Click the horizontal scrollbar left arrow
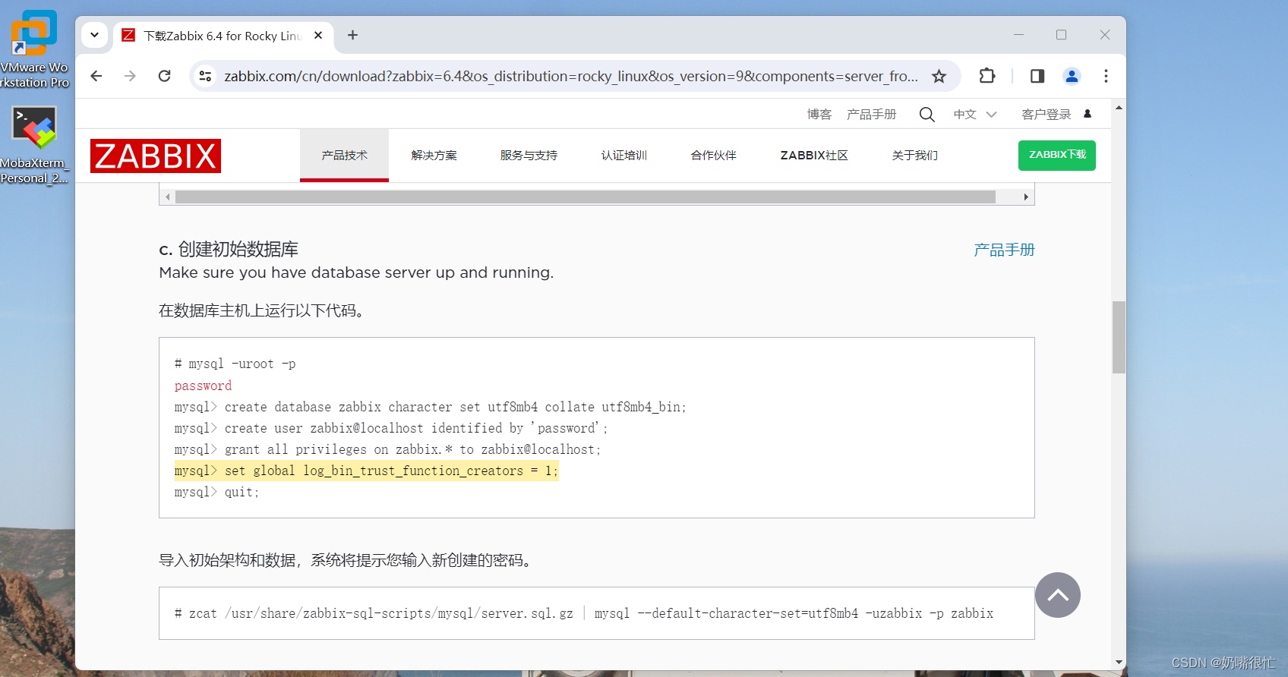 tap(167, 197)
